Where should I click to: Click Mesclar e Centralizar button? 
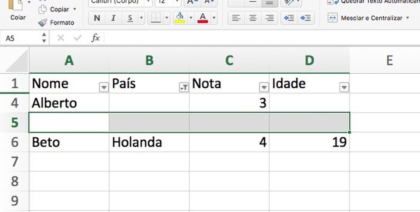click(x=368, y=18)
